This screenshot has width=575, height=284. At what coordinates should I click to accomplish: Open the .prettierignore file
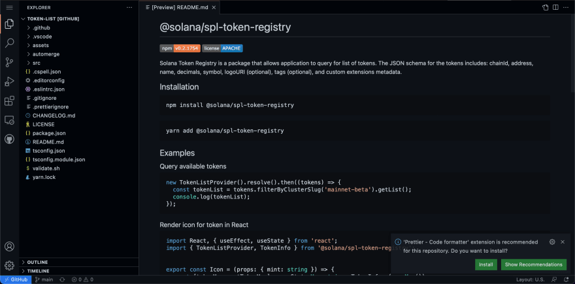pyautogui.click(x=79, y=107)
